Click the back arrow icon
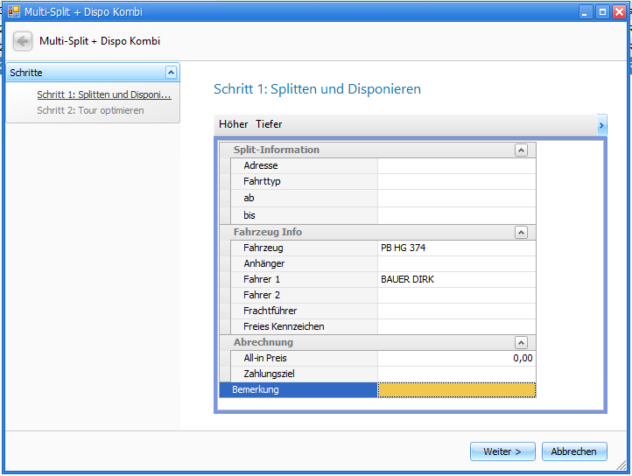This screenshot has height=476, width=632. pyautogui.click(x=23, y=41)
